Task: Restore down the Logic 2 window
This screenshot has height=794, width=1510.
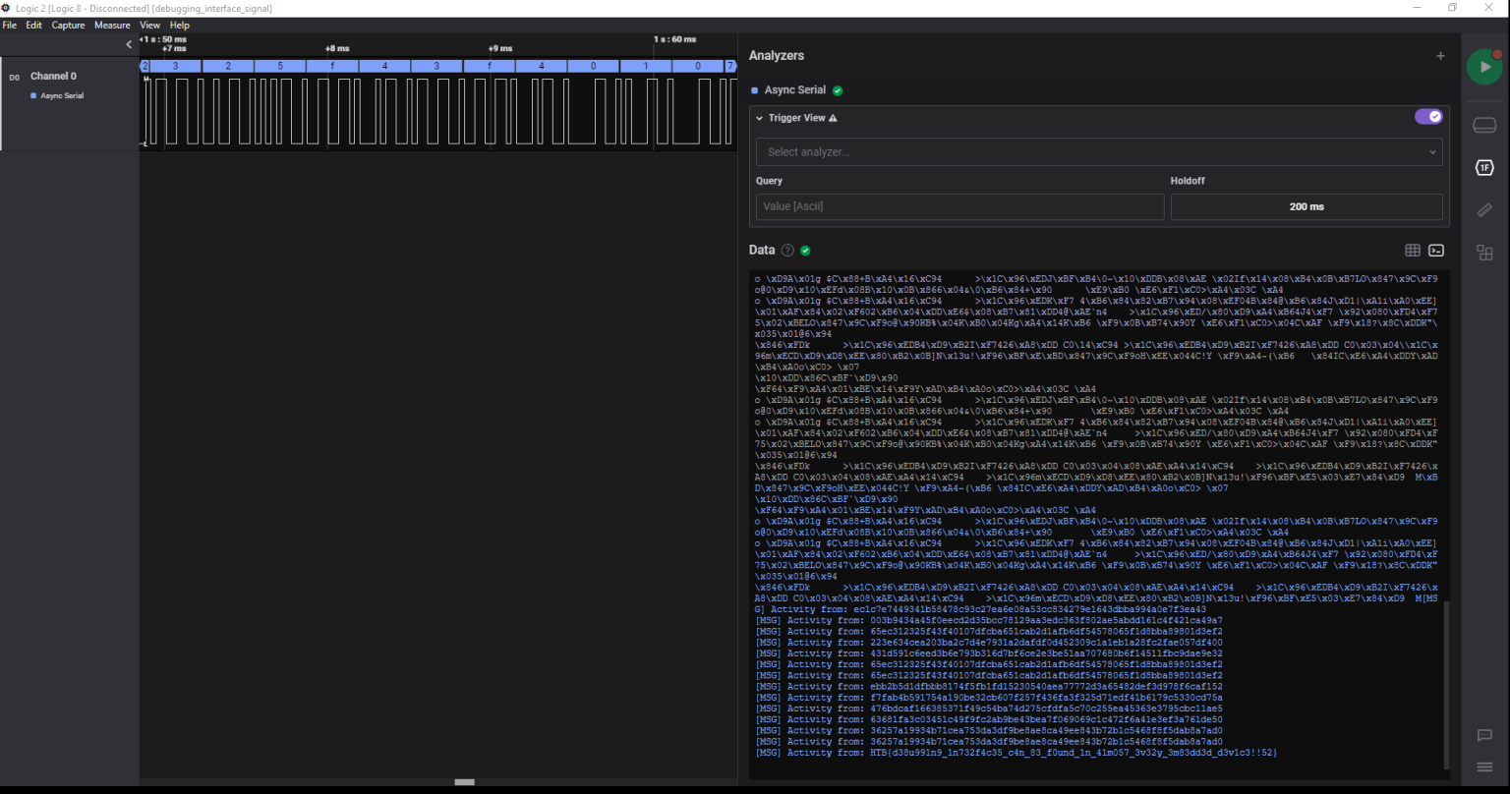Action: [x=1452, y=8]
